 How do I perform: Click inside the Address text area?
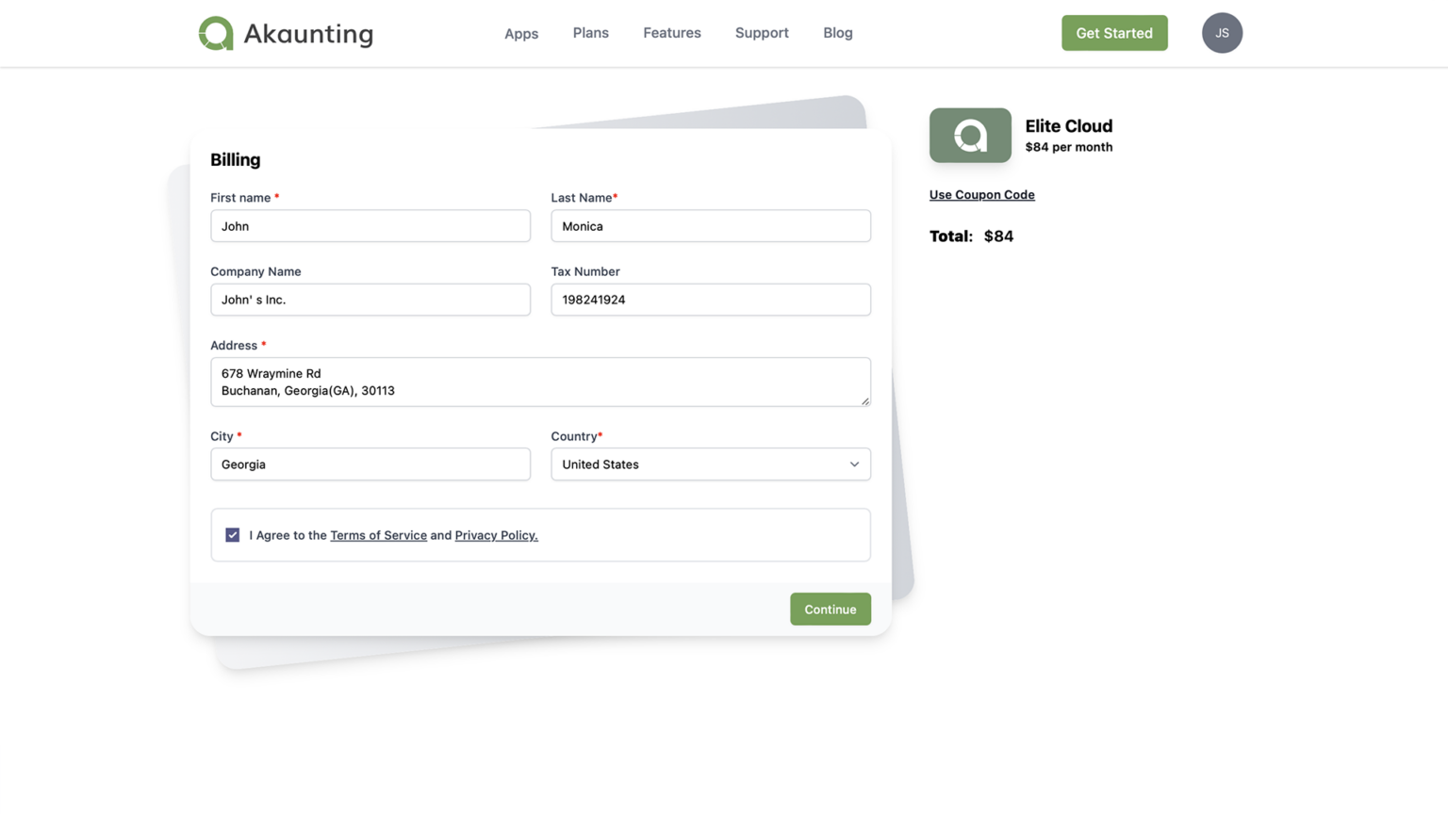540,383
